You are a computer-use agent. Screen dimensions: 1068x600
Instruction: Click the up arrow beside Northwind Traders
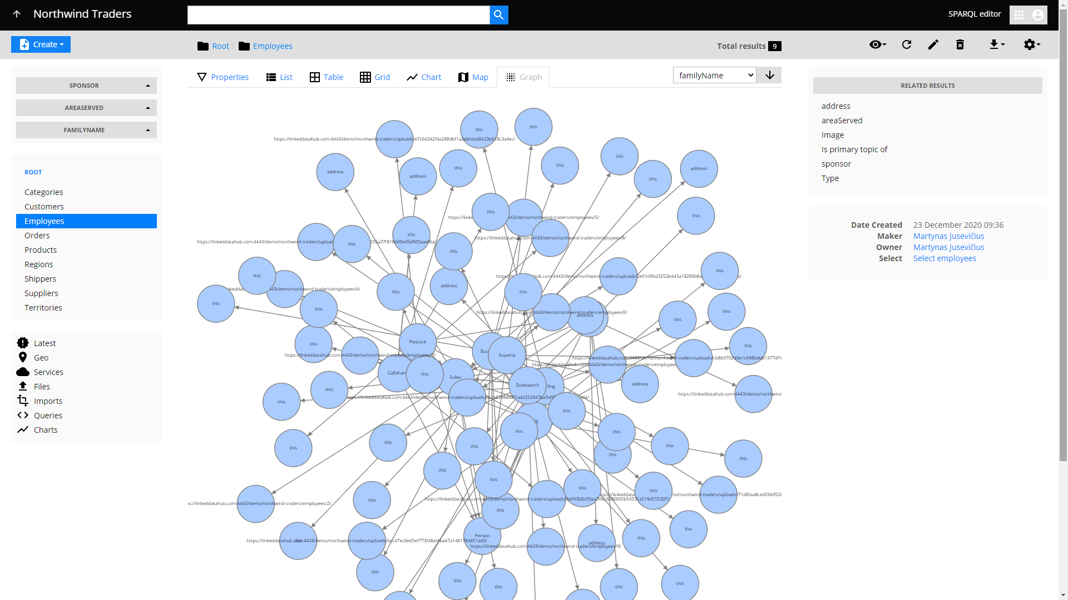coord(17,14)
